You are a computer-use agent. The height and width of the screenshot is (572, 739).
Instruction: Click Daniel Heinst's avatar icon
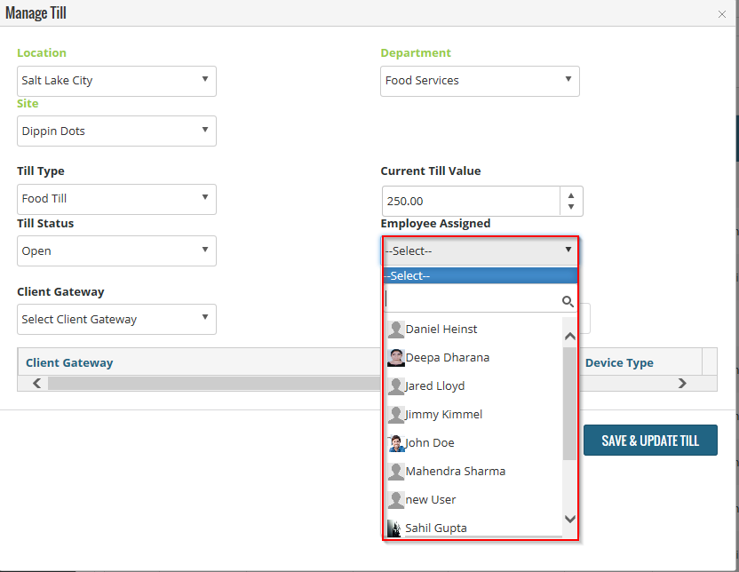(396, 330)
